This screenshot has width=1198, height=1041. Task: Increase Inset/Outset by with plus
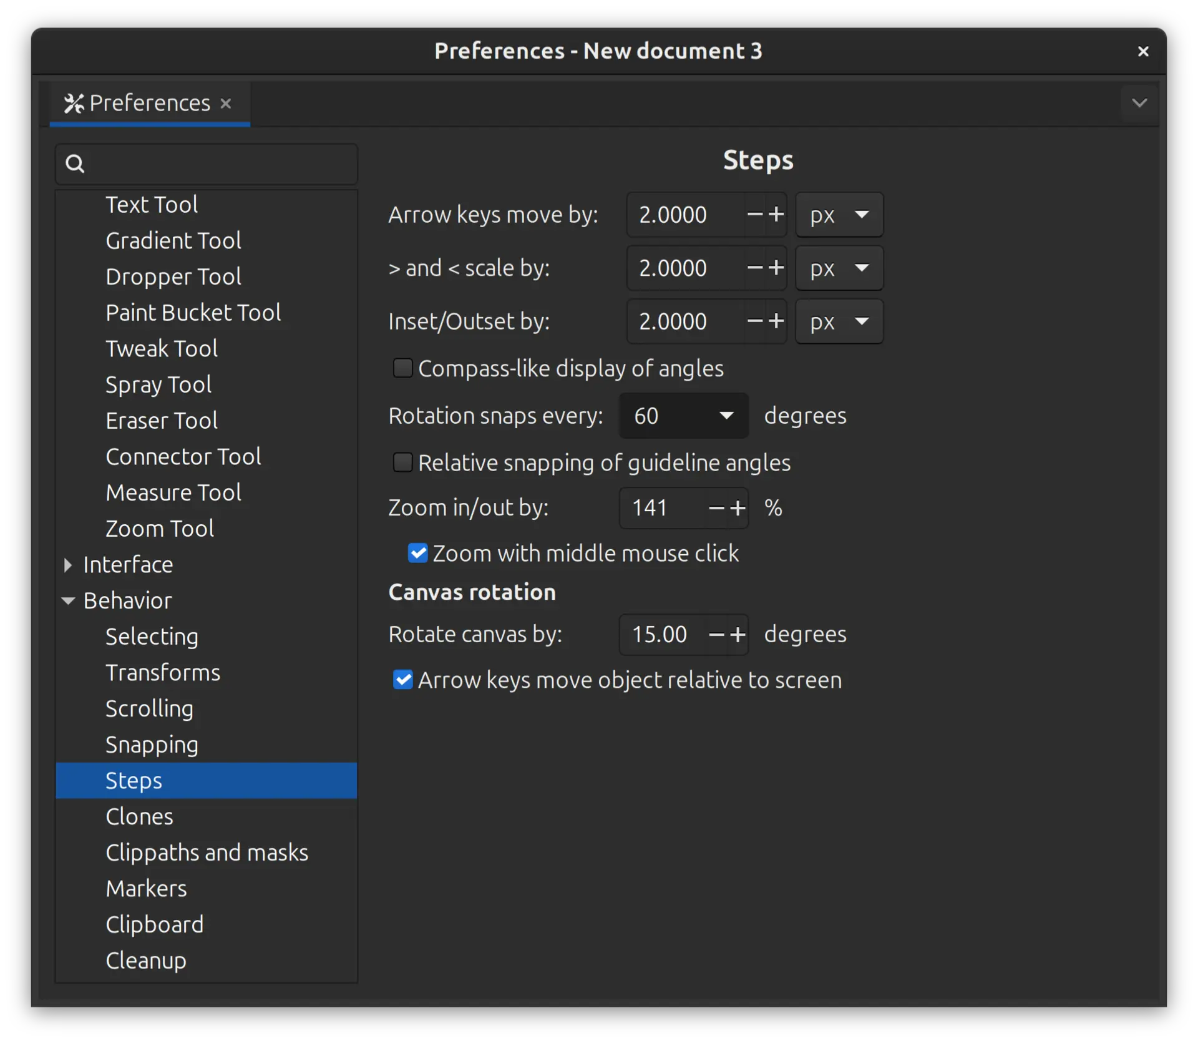click(x=776, y=321)
